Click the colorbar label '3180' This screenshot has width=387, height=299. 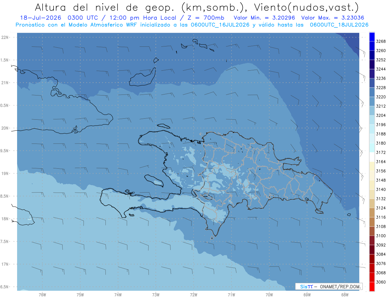click(x=381, y=143)
